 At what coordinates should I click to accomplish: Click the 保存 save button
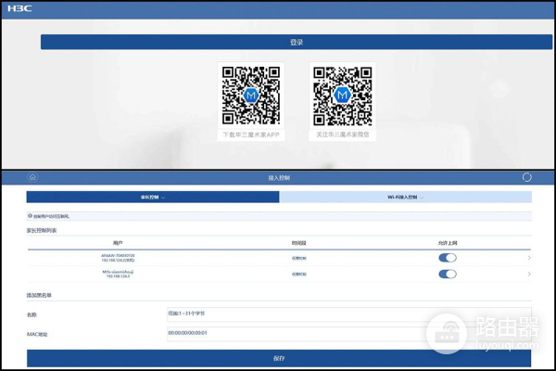[x=279, y=358]
